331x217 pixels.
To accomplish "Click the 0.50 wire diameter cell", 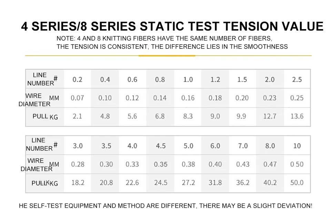I will pyautogui.click(x=297, y=164).
